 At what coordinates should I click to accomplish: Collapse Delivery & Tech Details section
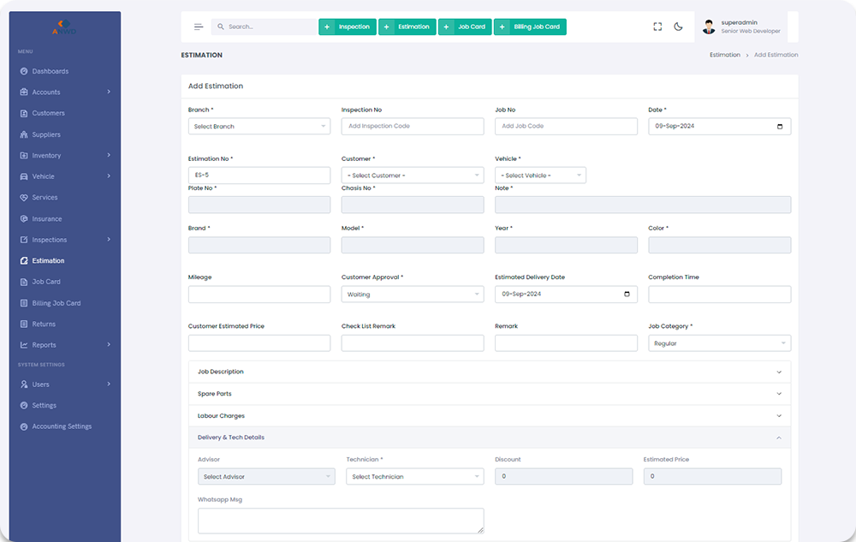489,438
